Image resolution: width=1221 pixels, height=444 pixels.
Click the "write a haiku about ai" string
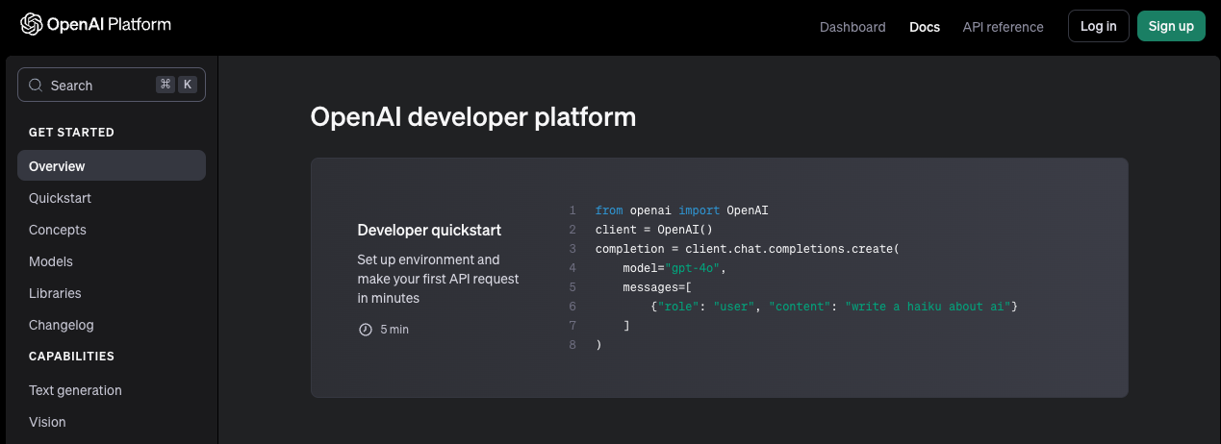click(x=928, y=307)
